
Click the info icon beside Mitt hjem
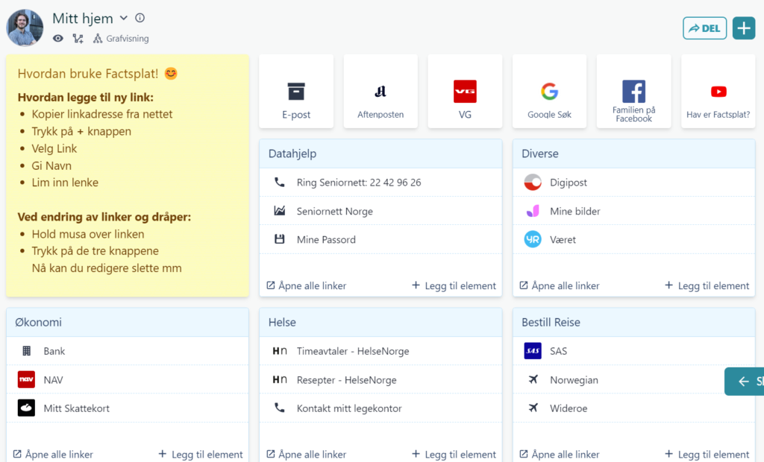click(140, 18)
